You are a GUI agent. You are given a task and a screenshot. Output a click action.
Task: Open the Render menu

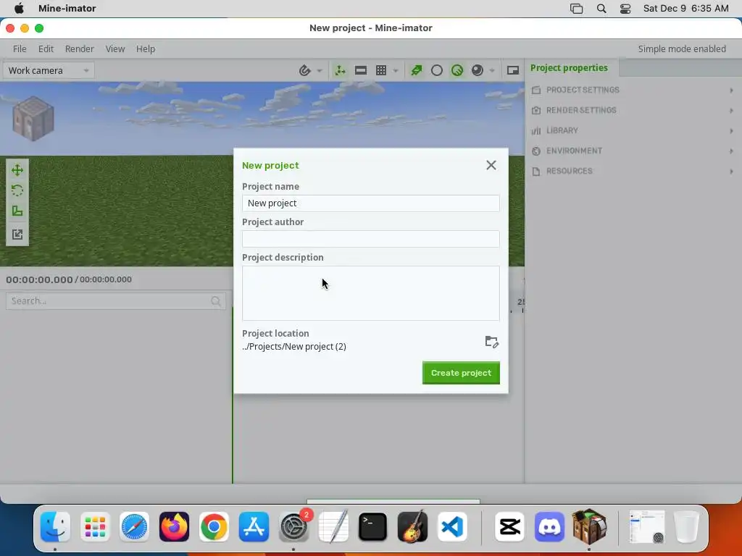[x=80, y=49]
